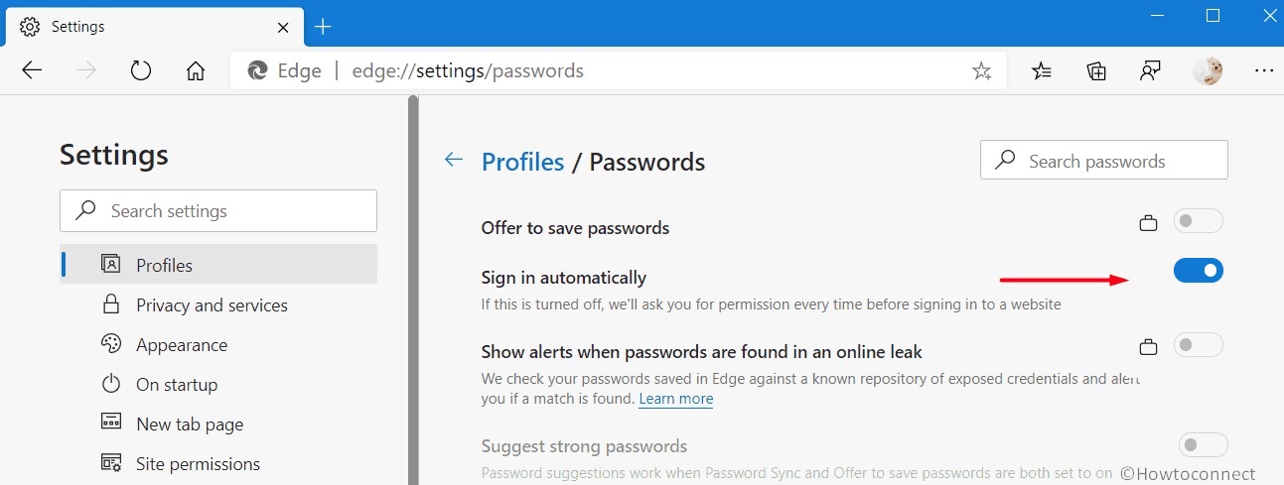Open the profile avatar picture

click(1208, 70)
